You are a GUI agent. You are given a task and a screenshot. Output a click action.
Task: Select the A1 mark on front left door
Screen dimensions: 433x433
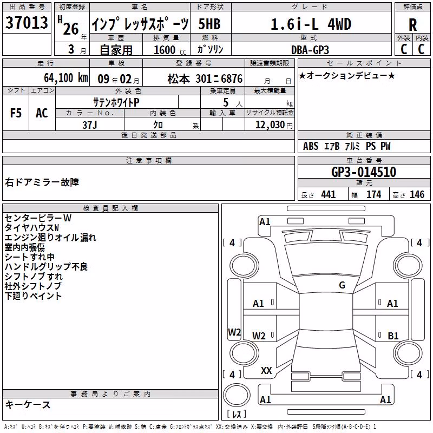(258, 304)
